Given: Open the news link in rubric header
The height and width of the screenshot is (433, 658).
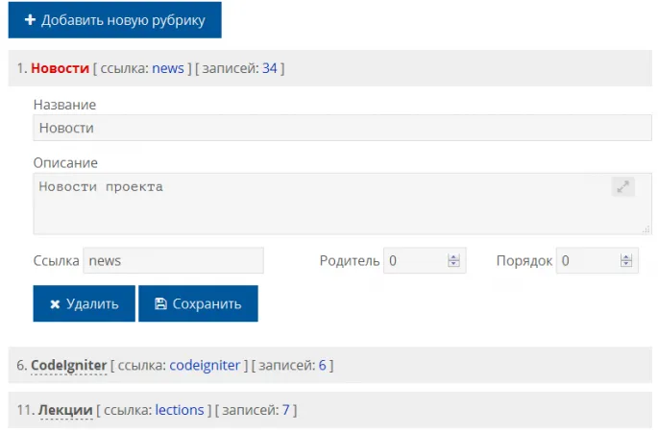Looking at the screenshot, I should 168,68.
